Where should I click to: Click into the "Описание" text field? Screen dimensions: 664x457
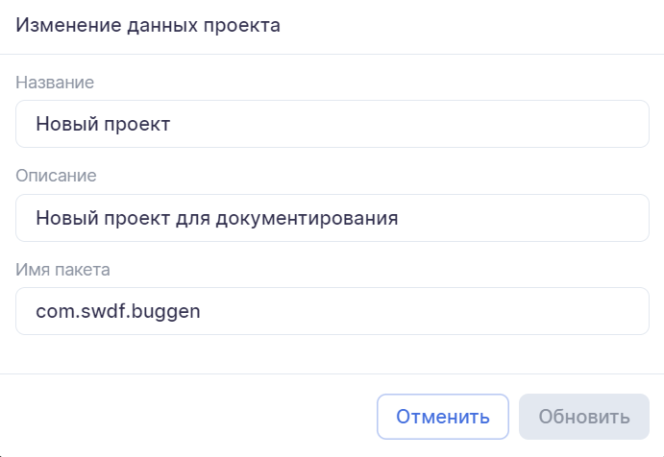pos(332,218)
